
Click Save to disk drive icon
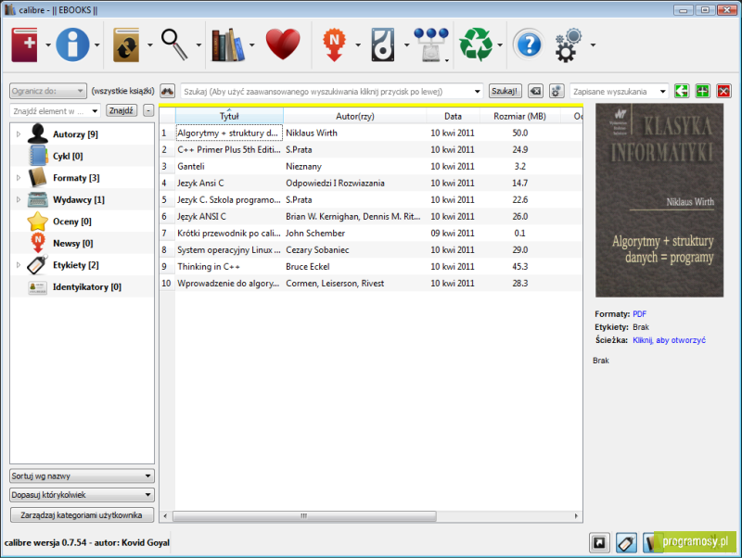point(383,44)
